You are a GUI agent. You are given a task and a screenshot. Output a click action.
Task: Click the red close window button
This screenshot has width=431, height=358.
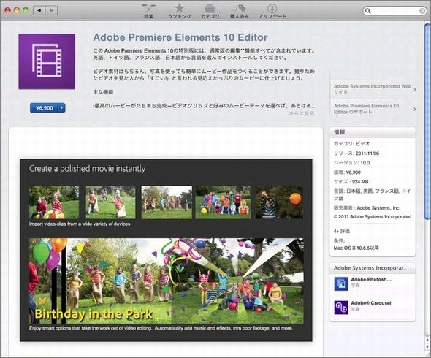click(8, 10)
